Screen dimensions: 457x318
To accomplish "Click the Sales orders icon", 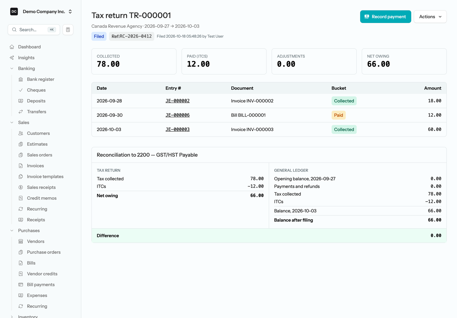I will tap(21, 155).
